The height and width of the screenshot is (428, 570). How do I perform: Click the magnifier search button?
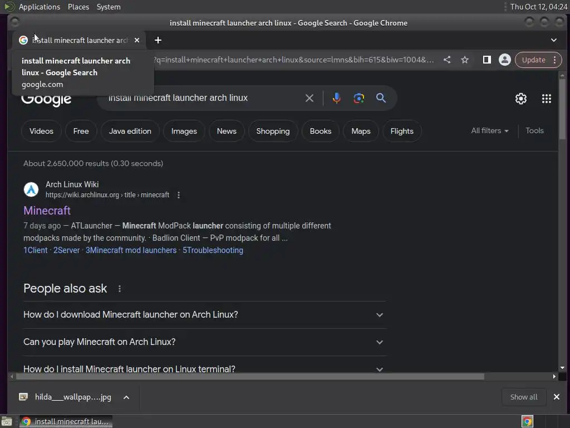(x=381, y=98)
